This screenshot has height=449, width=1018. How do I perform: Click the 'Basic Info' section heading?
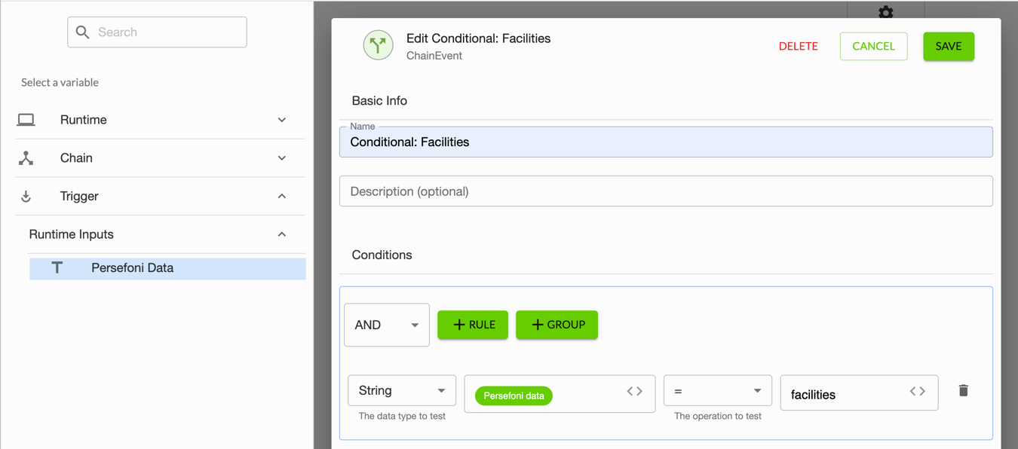click(379, 101)
